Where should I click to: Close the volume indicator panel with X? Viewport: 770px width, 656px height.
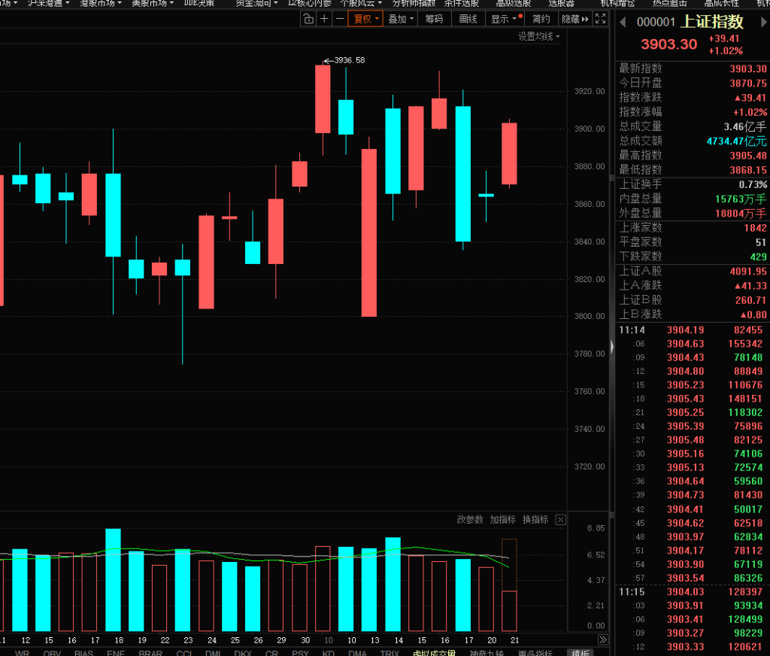coord(560,520)
